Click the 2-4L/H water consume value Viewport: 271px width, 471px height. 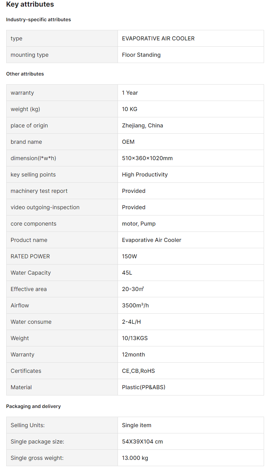pos(131,322)
